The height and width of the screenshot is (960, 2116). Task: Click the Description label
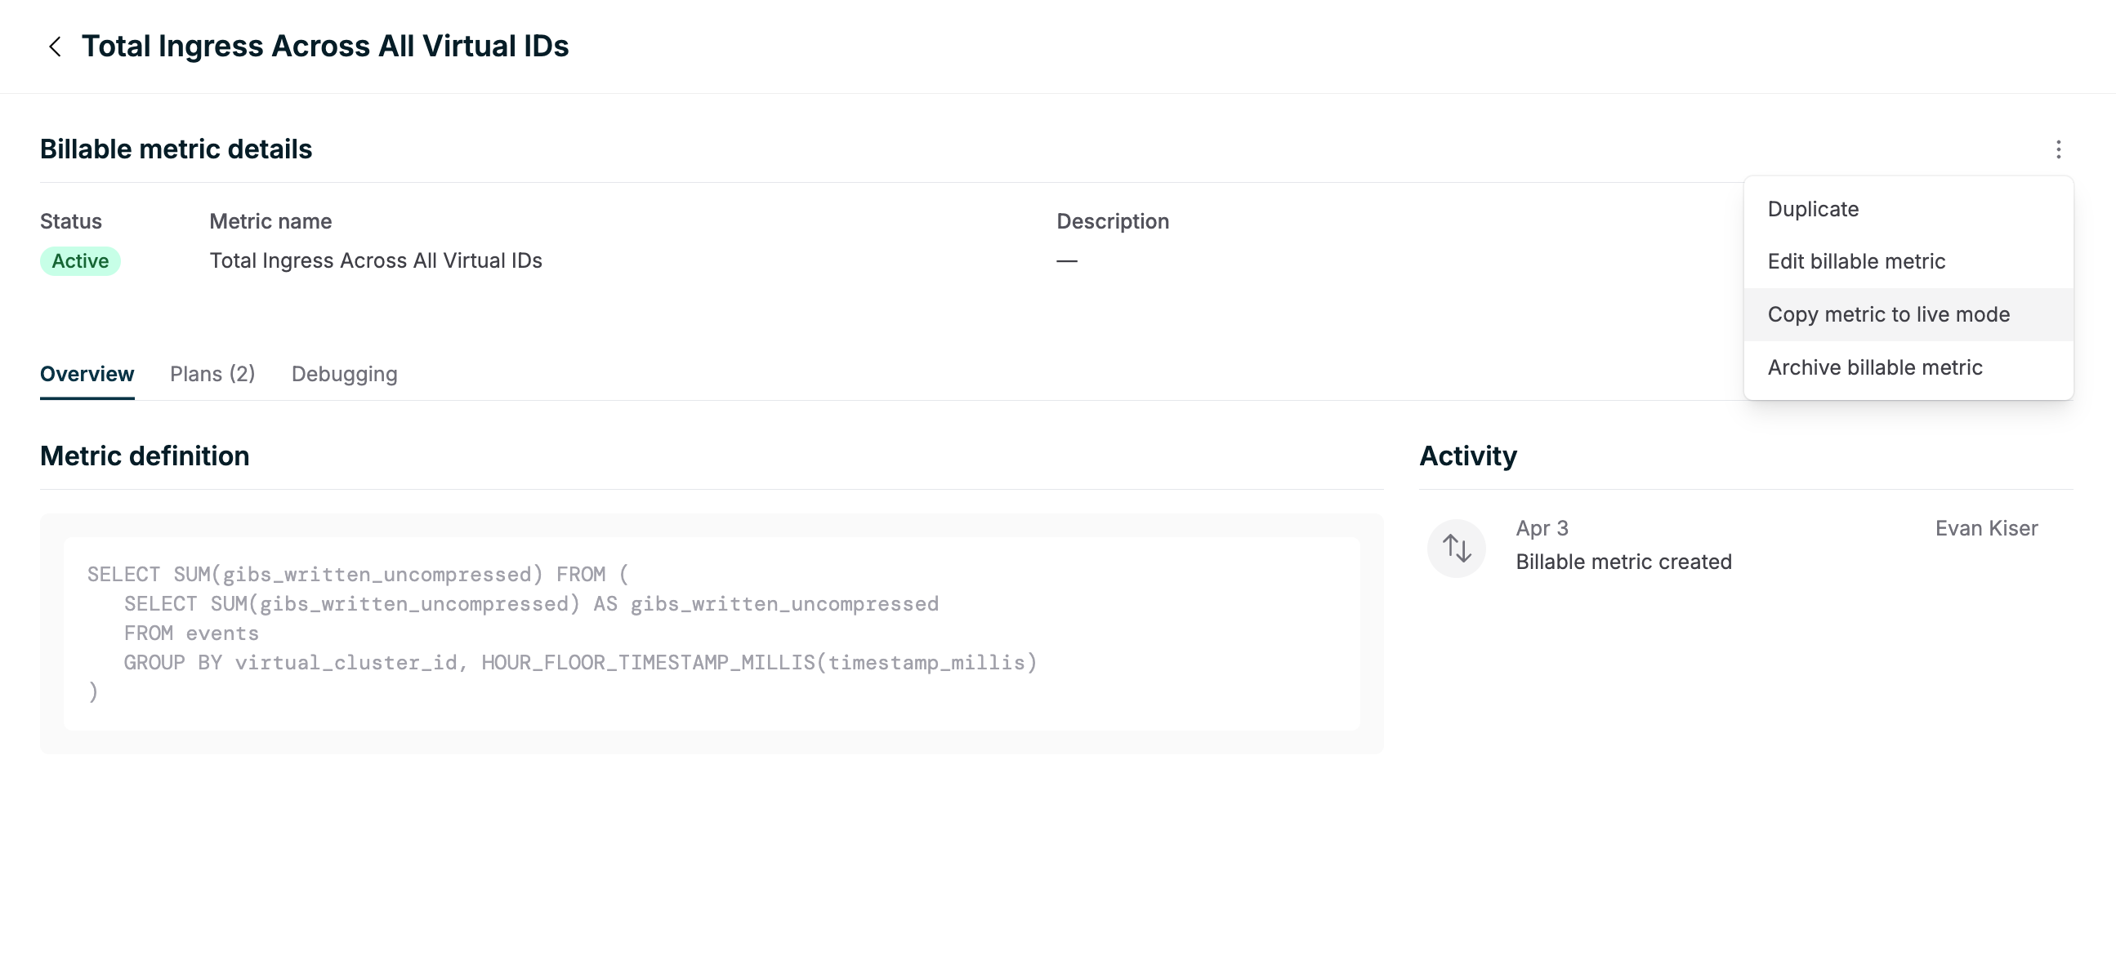[x=1112, y=221]
